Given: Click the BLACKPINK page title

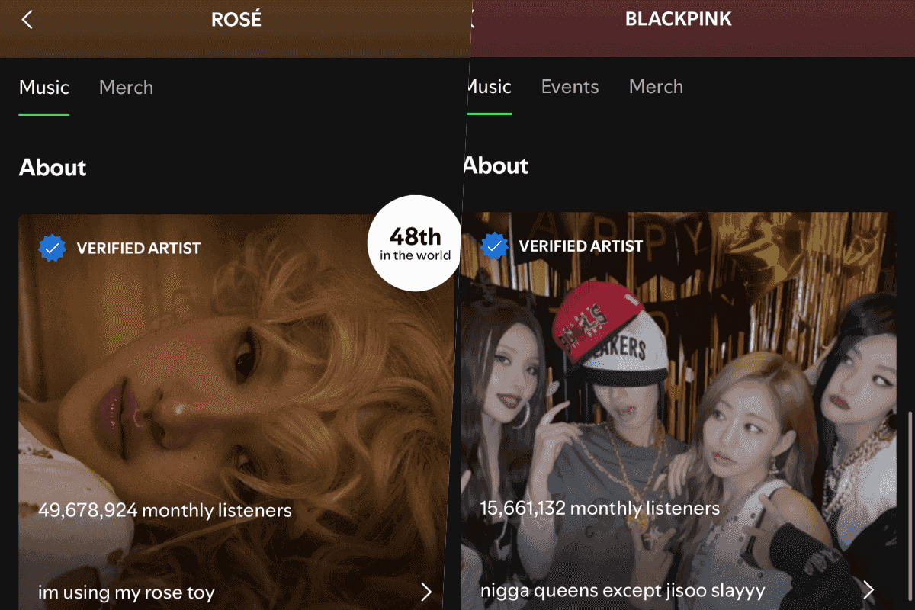Looking at the screenshot, I should (x=678, y=20).
